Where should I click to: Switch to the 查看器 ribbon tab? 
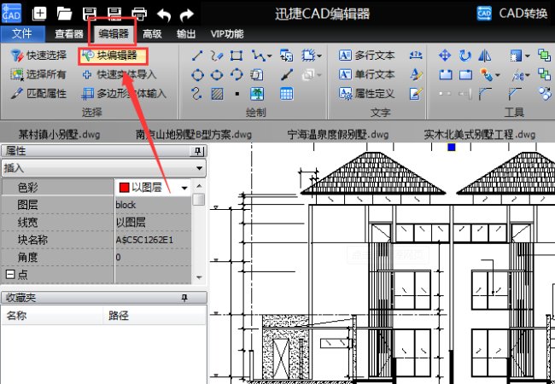click(x=68, y=33)
